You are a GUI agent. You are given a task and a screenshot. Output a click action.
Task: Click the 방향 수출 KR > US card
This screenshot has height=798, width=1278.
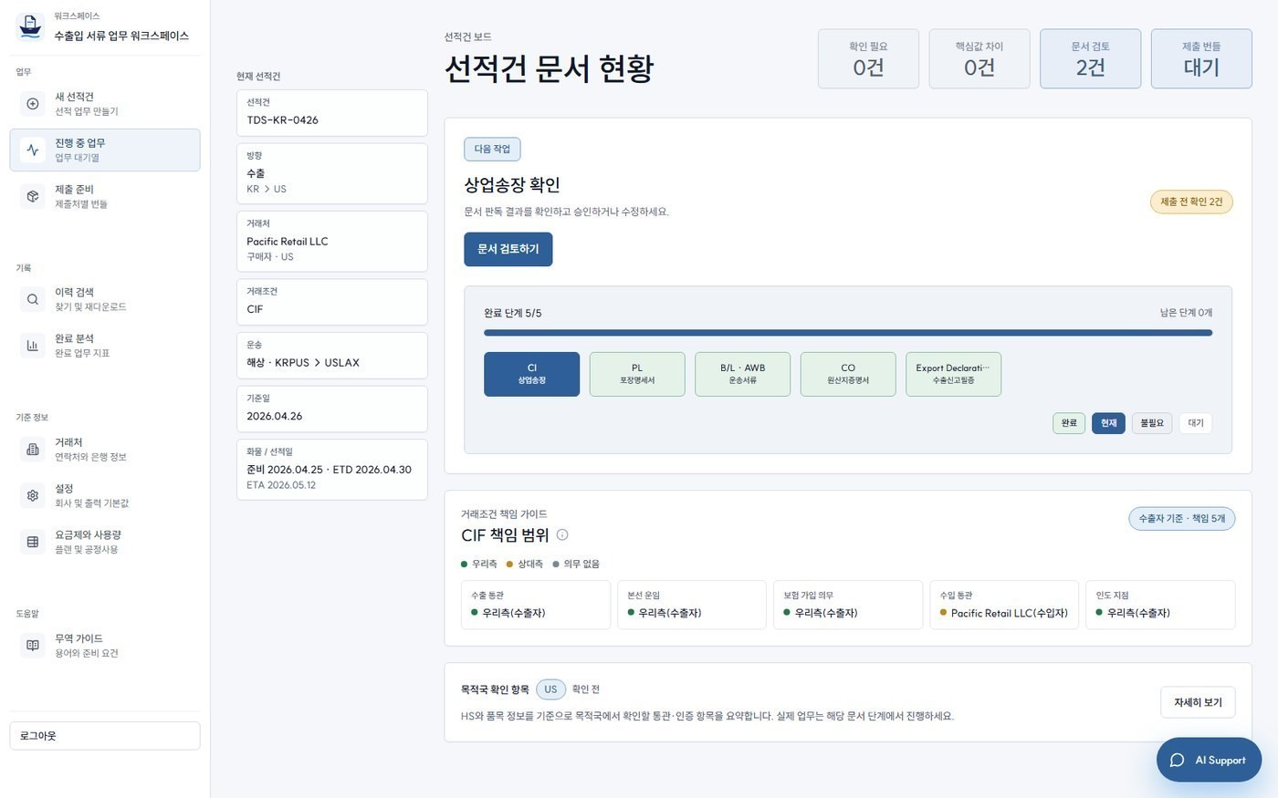click(332, 173)
